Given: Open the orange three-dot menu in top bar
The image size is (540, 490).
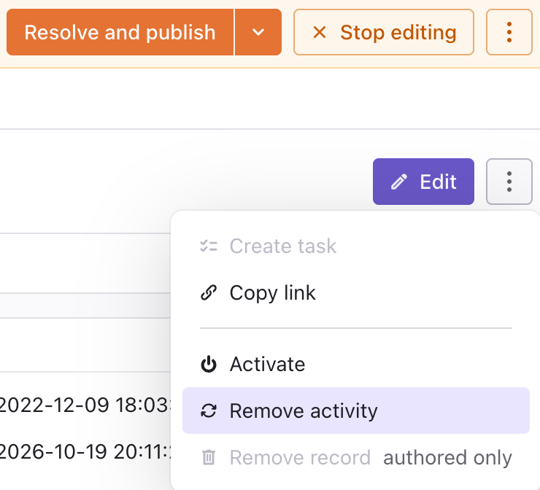Looking at the screenshot, I should (x=509, y=32).
